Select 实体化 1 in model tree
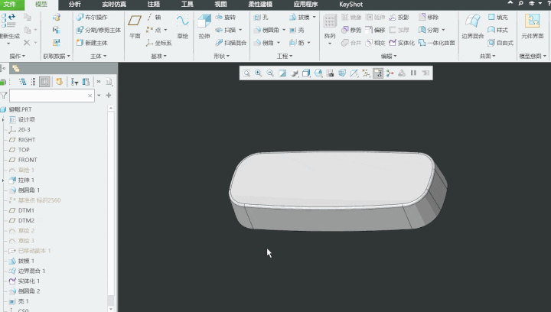The height and width of the screenshot is (312, 551). (x=24, y=281)
